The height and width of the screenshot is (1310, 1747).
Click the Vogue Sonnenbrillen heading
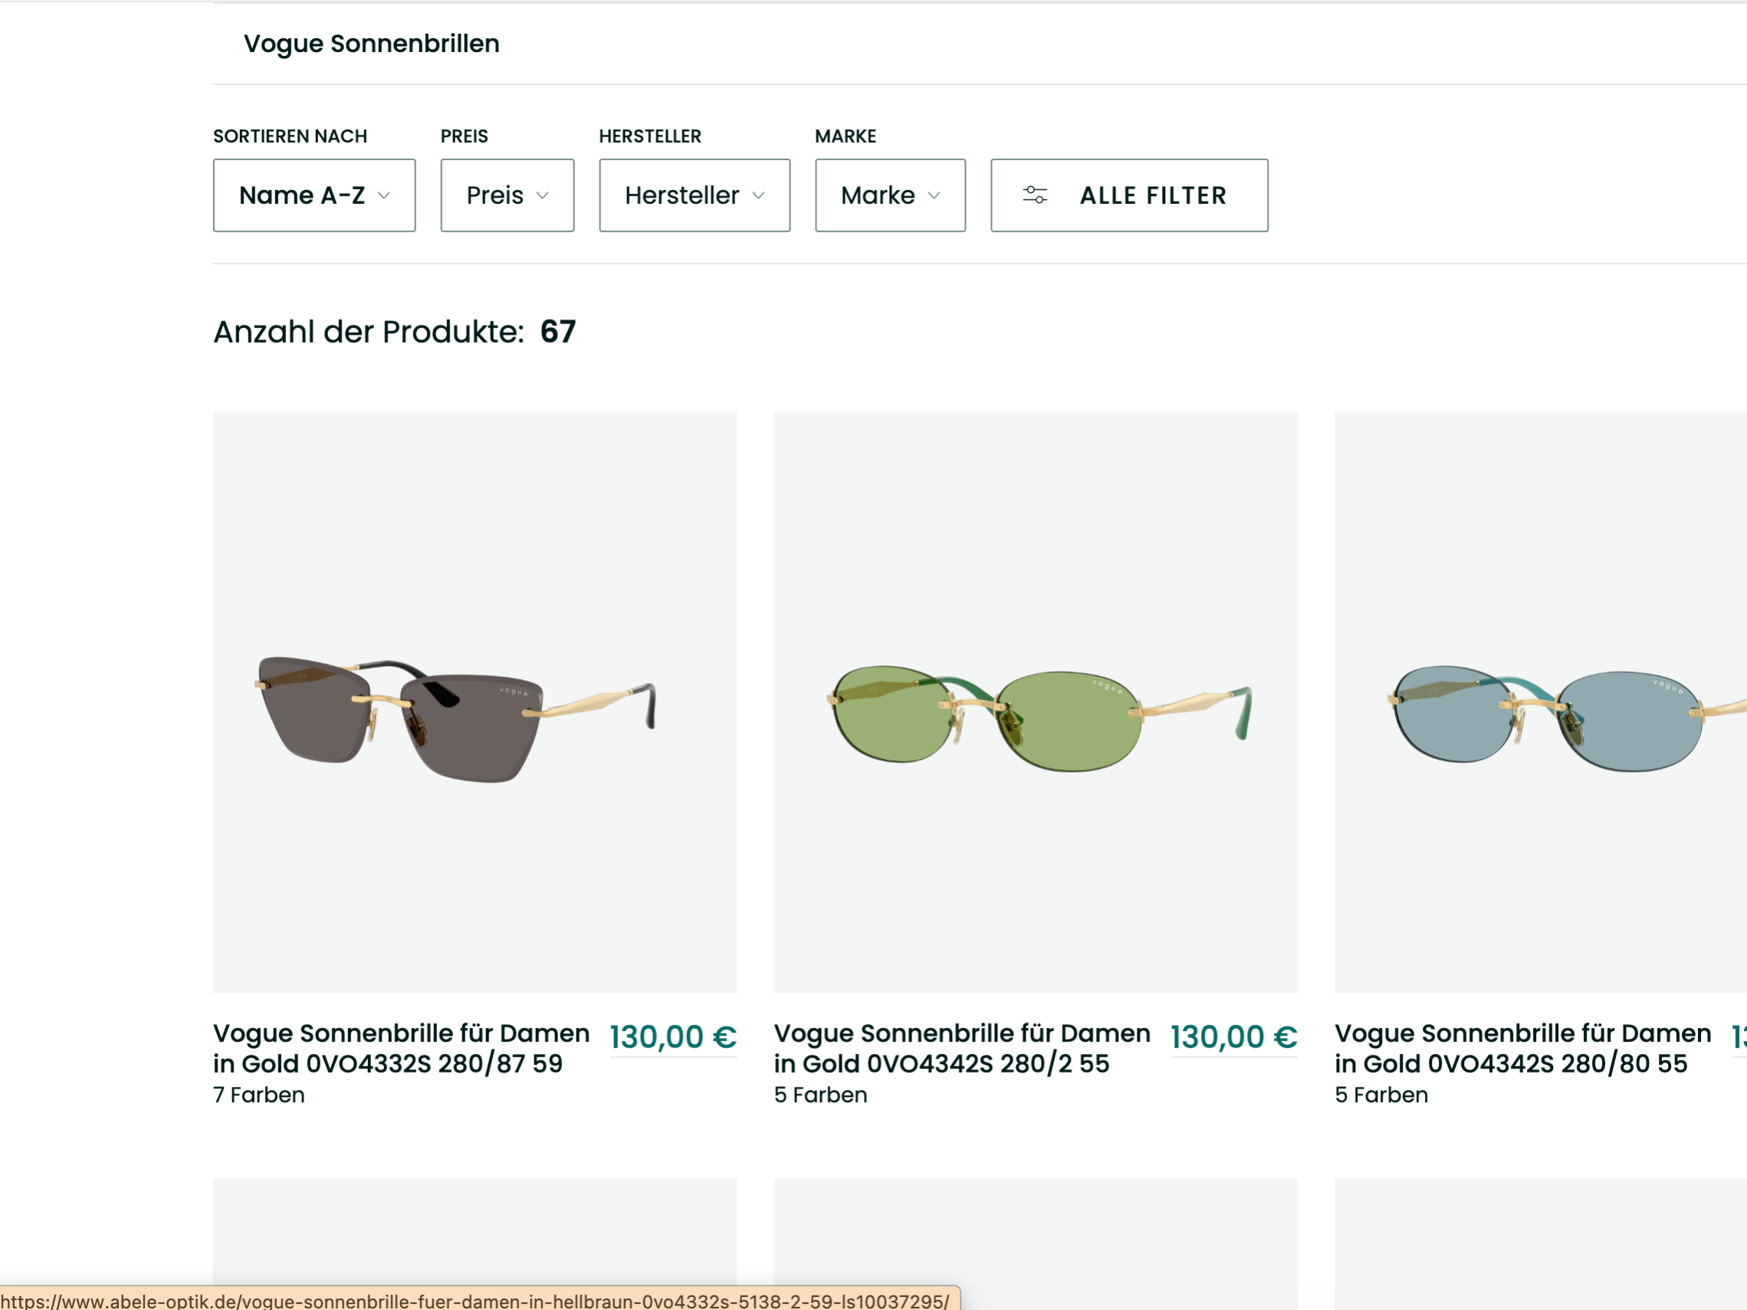[x=371, y=44]
